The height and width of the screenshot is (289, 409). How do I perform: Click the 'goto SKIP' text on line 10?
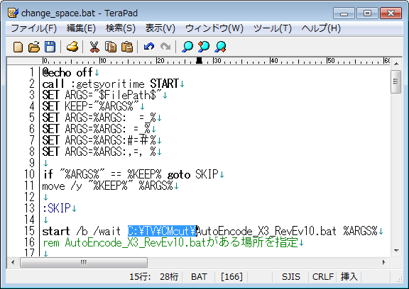(x=193, y=174)
